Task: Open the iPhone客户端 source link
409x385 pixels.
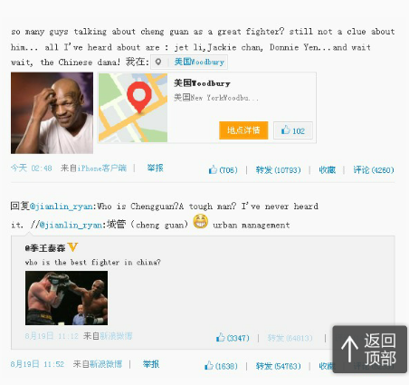Action: tap(102, 168)
